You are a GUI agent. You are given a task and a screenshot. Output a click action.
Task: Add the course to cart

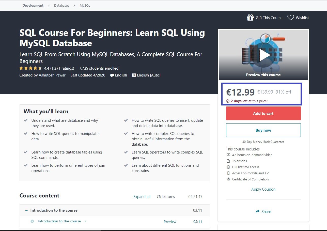[263, 113]
